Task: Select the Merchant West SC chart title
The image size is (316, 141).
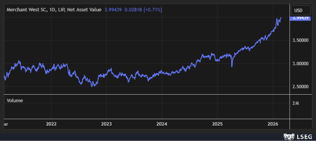Action: tap(54, 10)
